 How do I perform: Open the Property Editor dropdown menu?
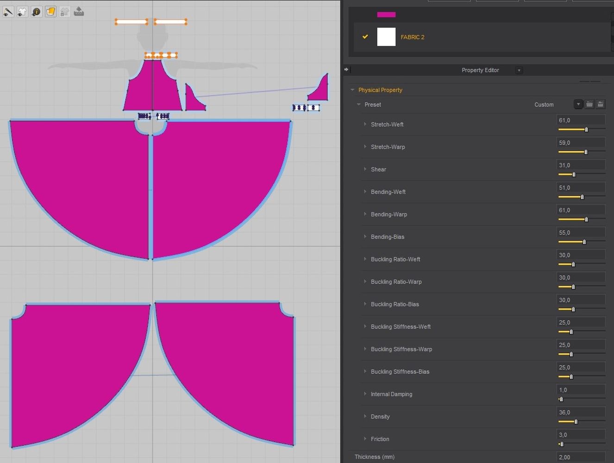pyautogui.click(x=519, y=70)
